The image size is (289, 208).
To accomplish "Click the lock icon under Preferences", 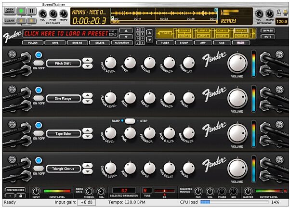I will coord(20,195).
